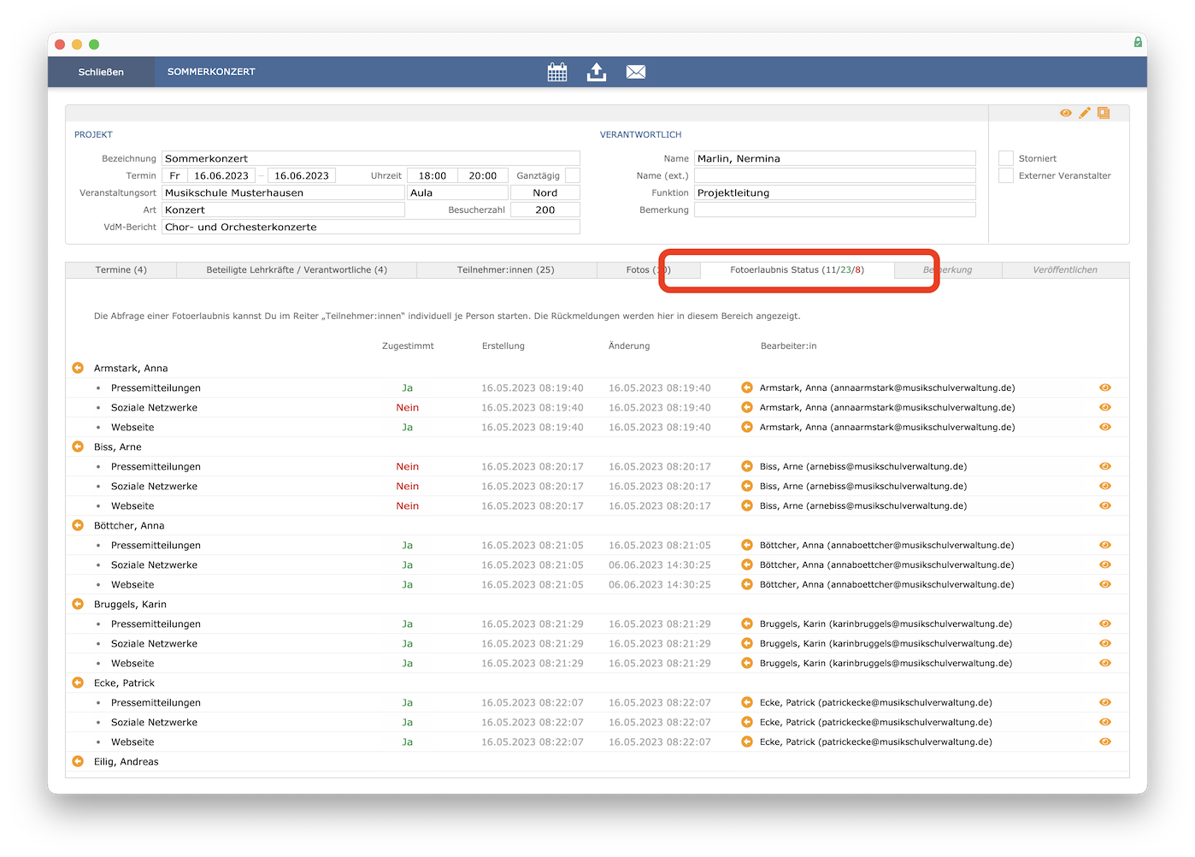Click eye icon on Bruggels Soziale Netzwerke row
1195x857 pixels.
(1105, 643)
